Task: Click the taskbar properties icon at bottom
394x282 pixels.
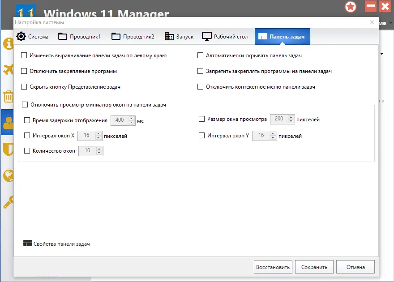Action: [x=27, y=244]
